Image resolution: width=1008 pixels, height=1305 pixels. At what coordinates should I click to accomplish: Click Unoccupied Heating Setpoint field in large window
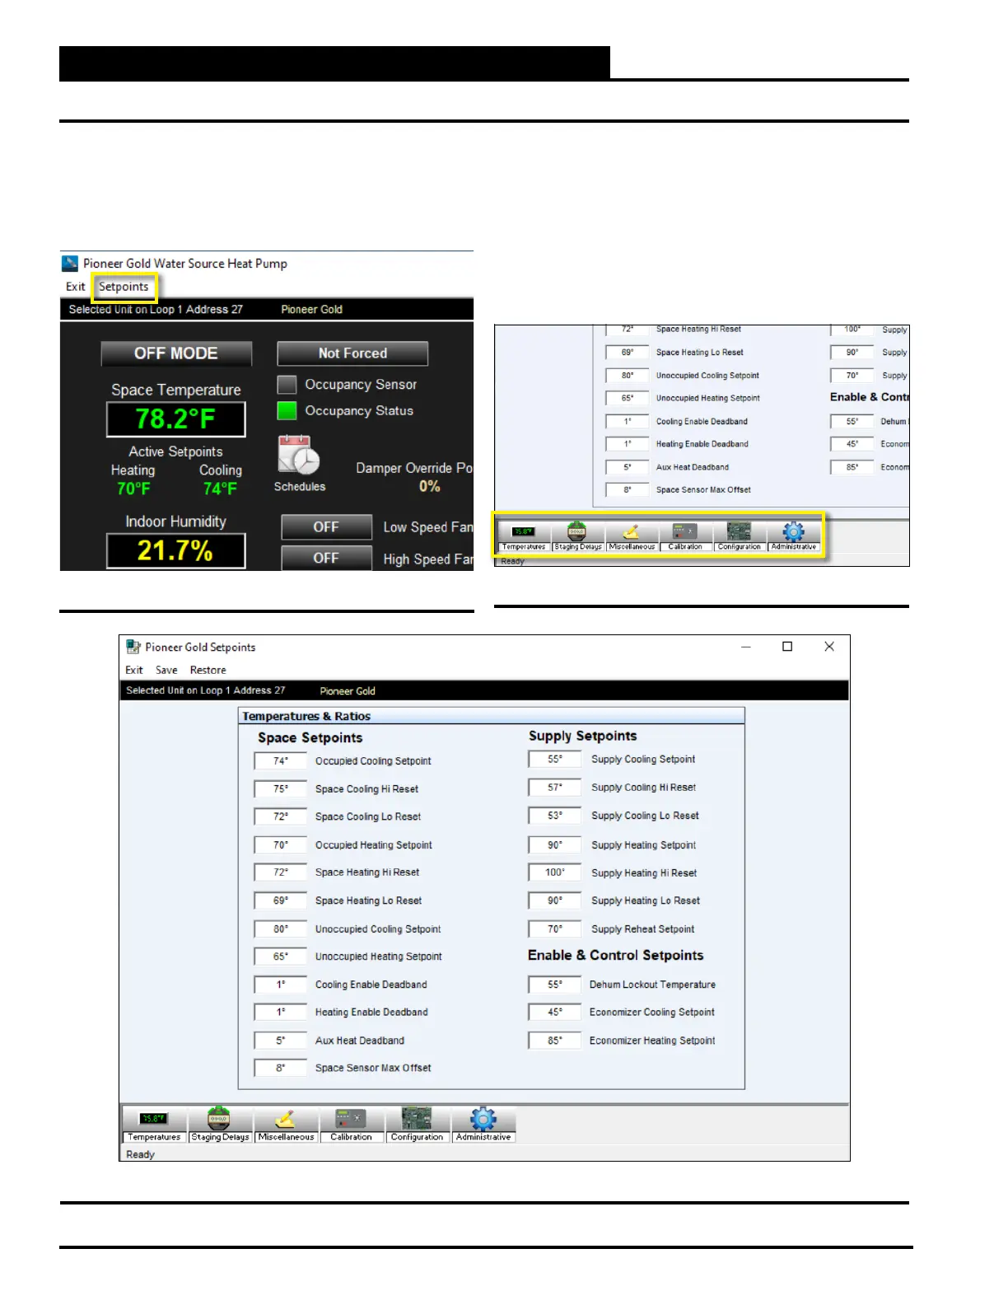(x=280, y=957)
